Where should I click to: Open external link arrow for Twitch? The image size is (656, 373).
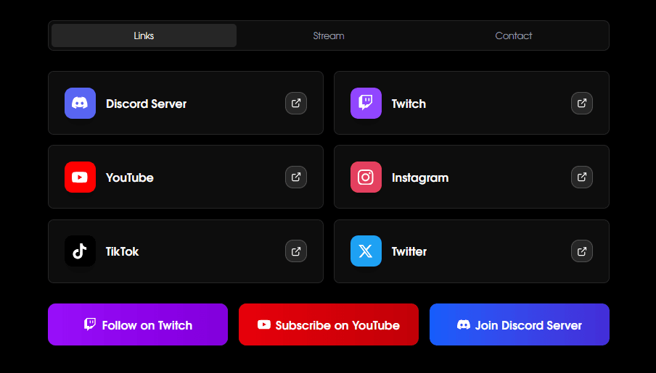581,103
